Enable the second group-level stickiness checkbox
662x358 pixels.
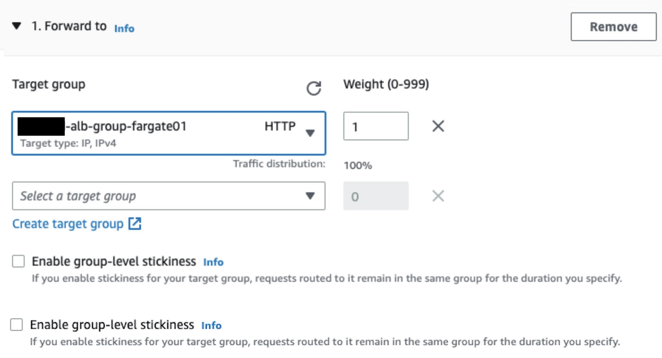16,325
